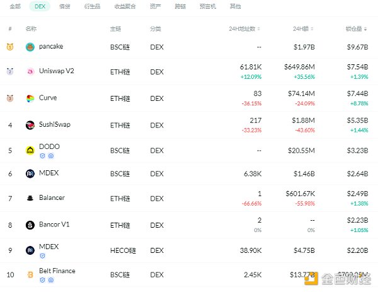Click the Belt Finance orange logo

click(30, 275)
